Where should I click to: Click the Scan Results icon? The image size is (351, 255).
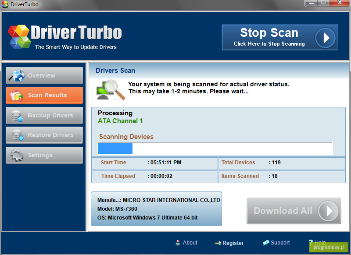(16, 96)
